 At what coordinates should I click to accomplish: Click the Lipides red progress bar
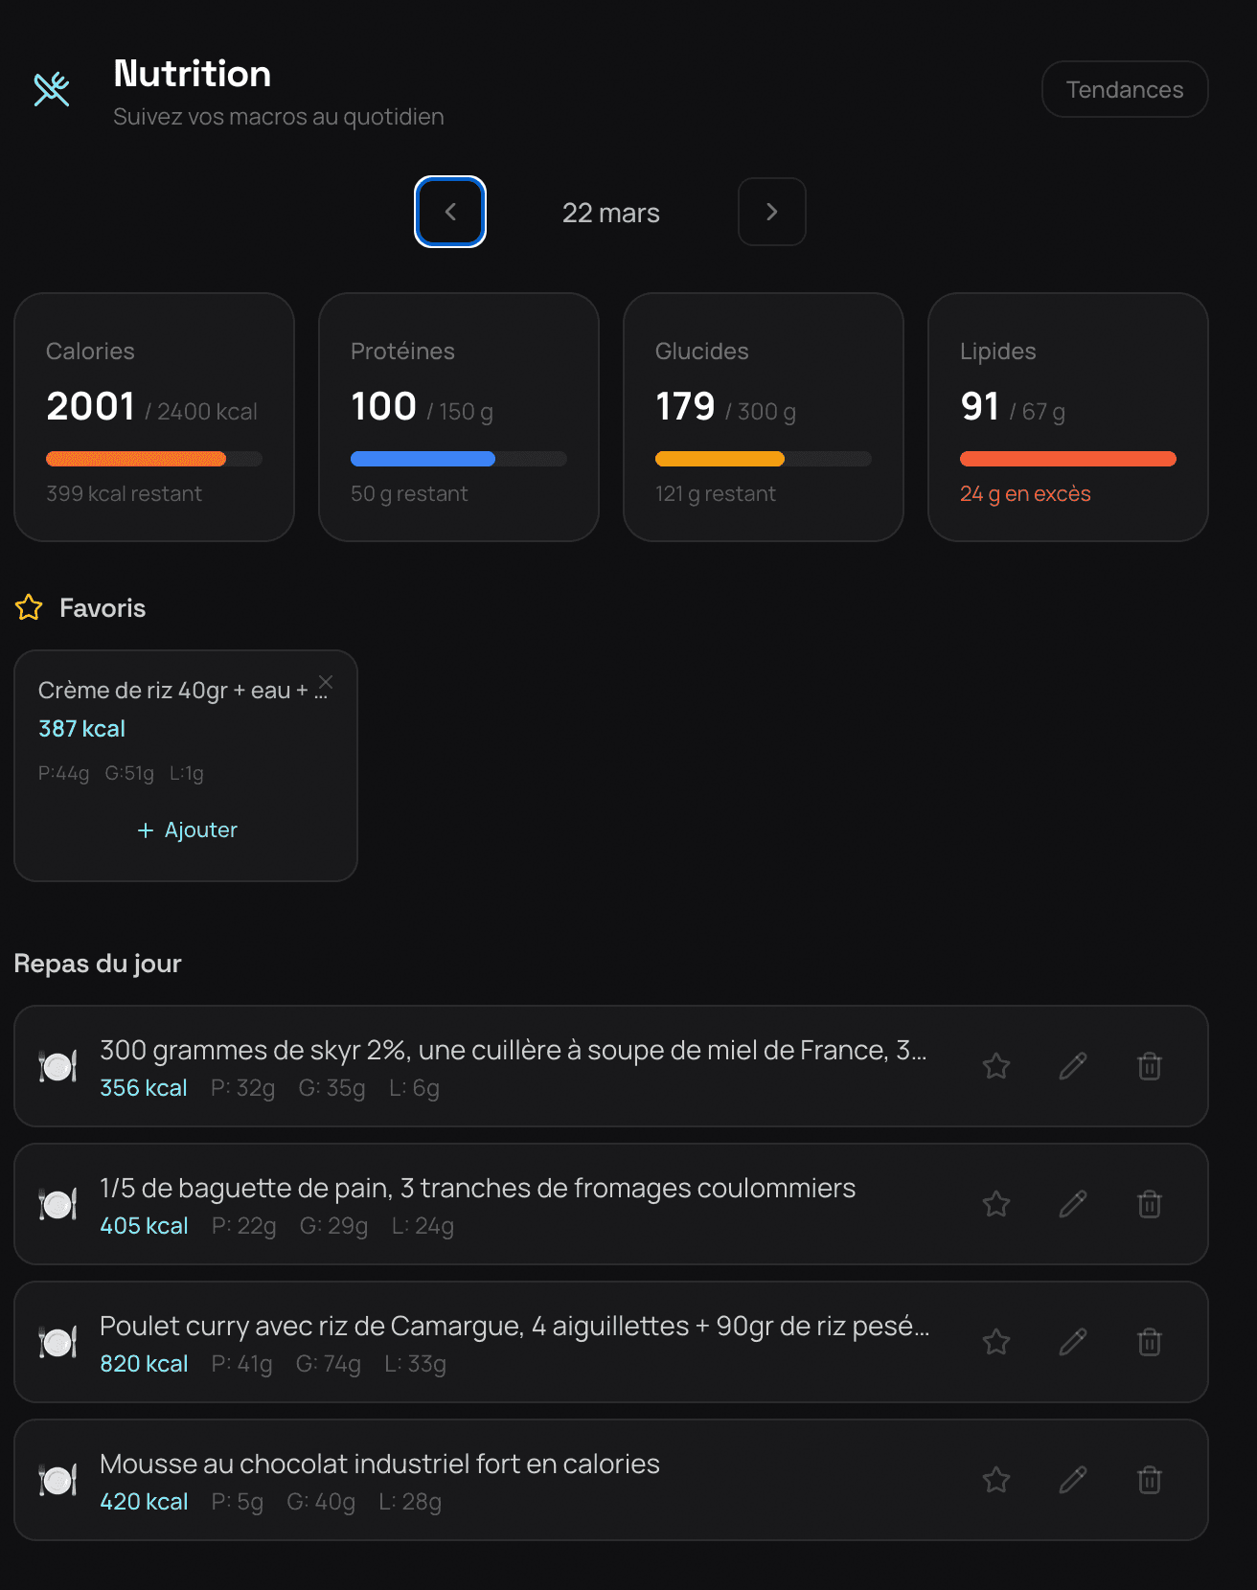[x=1067, y=459]
